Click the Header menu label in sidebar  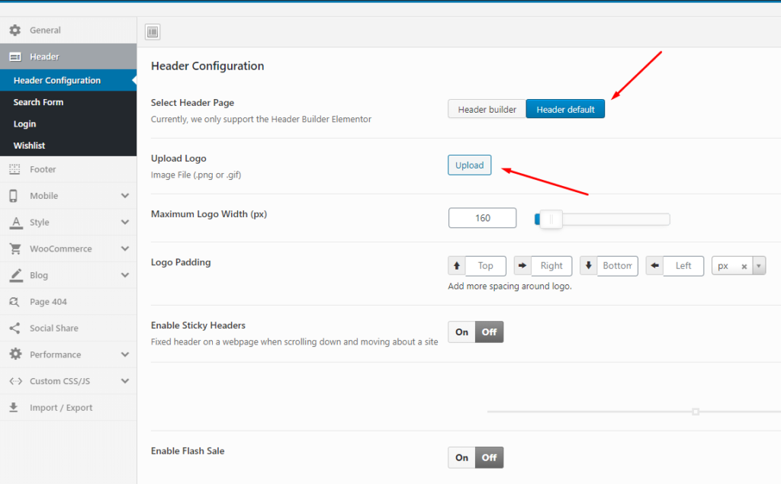[44, 56]
